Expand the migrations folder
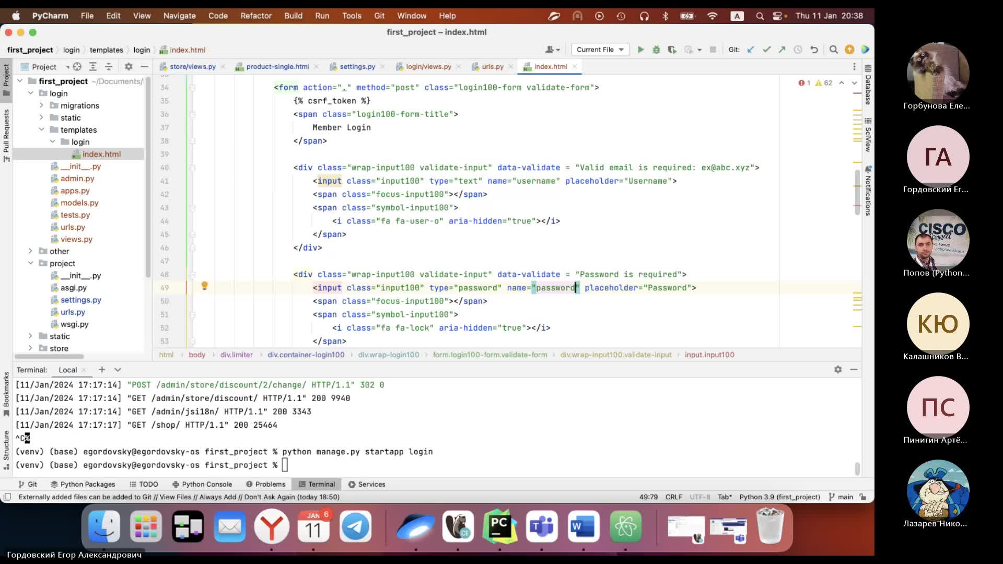 41,105
